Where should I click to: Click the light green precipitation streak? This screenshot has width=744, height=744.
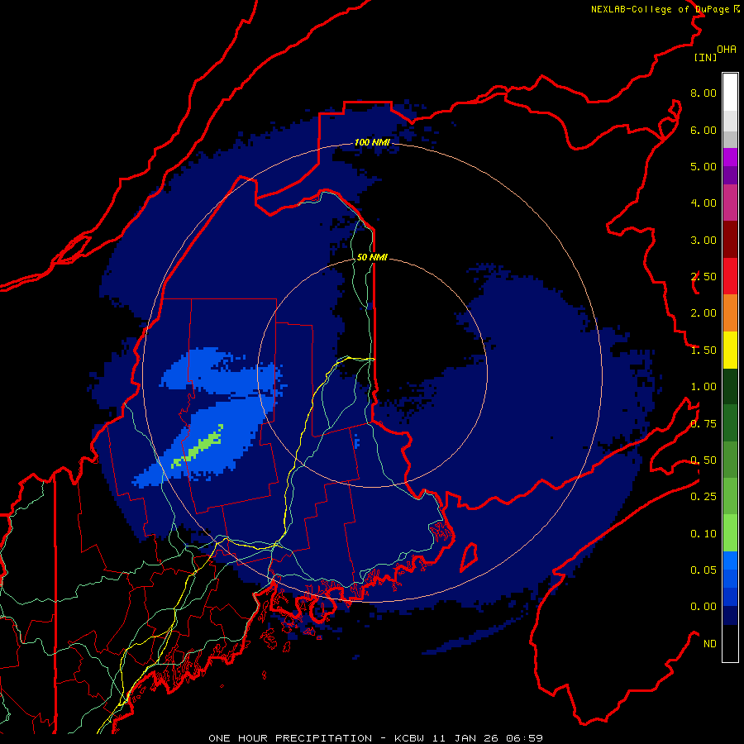pyautogui.click(x=198, y=446)
